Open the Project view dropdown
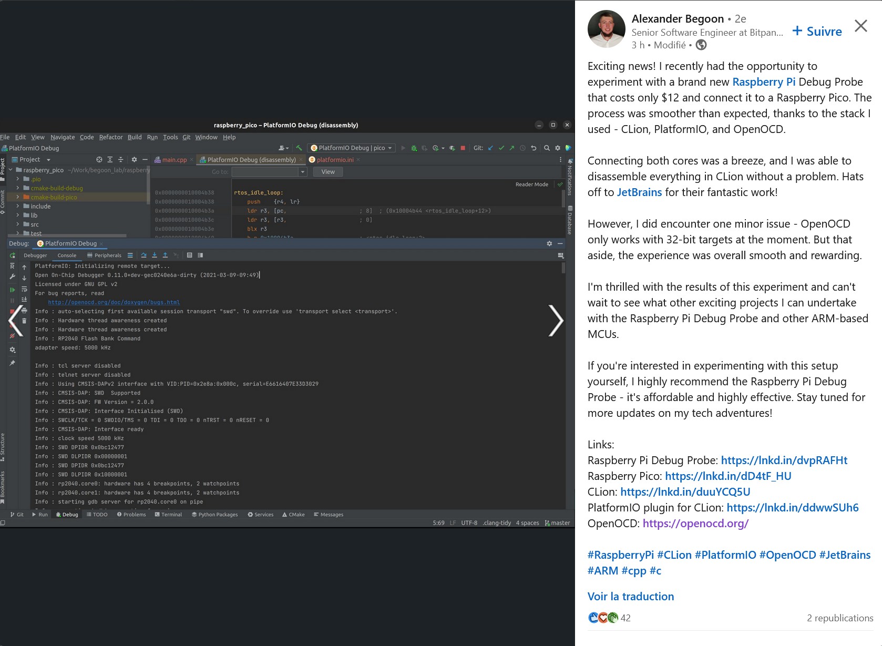 [32, 160]
